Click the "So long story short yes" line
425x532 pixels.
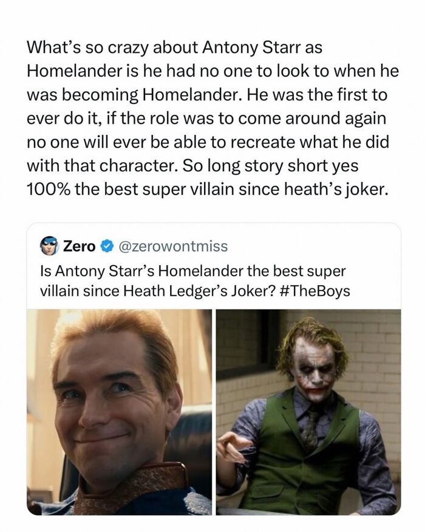point(270,166)
